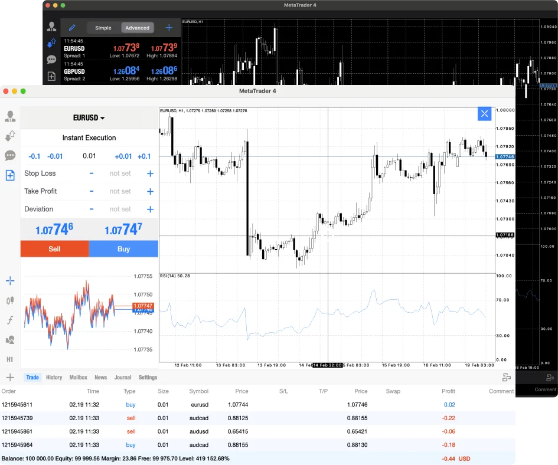The height and width of the screenshot is (465, 558).
Task: Click the 0.01 volume value field
Action: pos(89,156)
